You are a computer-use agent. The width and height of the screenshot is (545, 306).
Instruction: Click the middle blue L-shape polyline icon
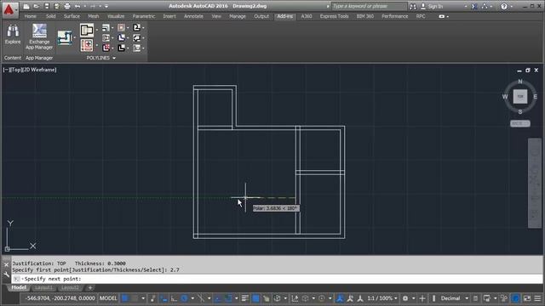[x=121, y=37]
